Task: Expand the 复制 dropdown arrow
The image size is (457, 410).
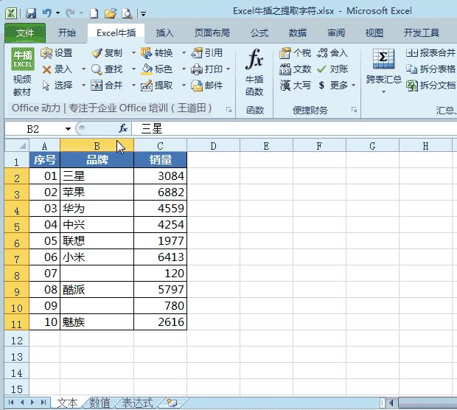Action: tap(133, 53)
